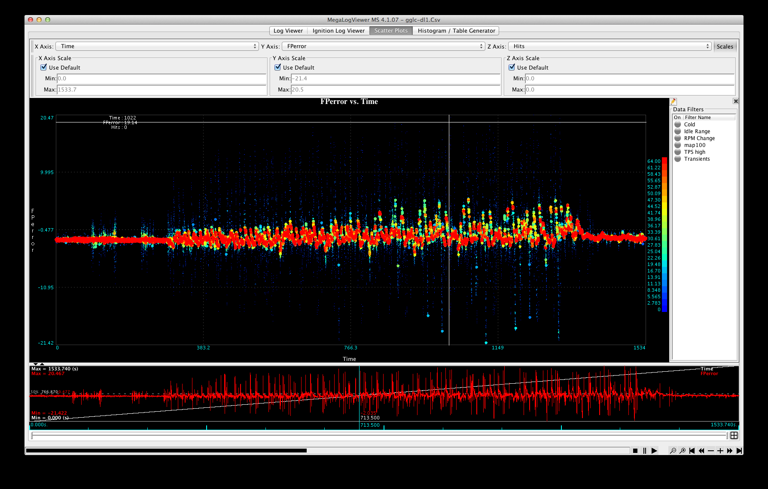Click the grid layout icon beside the range slider
Viewport: 768px width, 489px height.
pyautogui.click(x=734, y=435)
